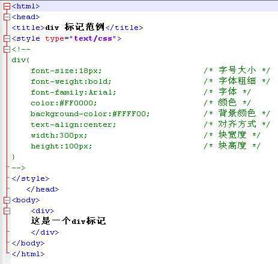278x264 pixels.
Task: Click the closing brace '}' line
Action: point(13,157)
